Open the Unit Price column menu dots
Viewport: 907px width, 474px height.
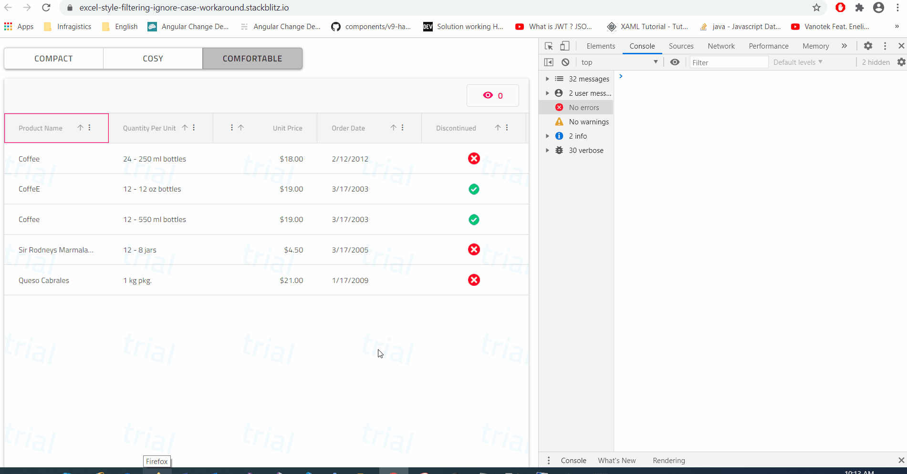coord(232,128)
